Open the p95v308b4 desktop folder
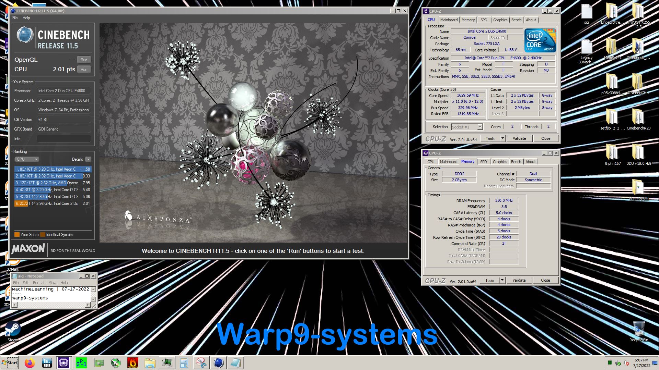Viewport: 659px width, 370px height. (x=612, y=85)
